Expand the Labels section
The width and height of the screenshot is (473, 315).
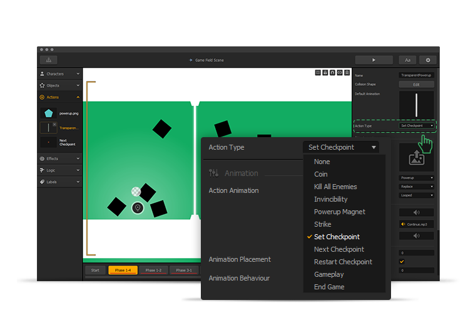[78, 182]
